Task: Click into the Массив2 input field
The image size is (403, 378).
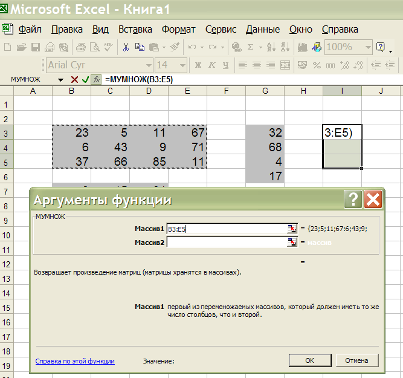Action: [227, 242]
